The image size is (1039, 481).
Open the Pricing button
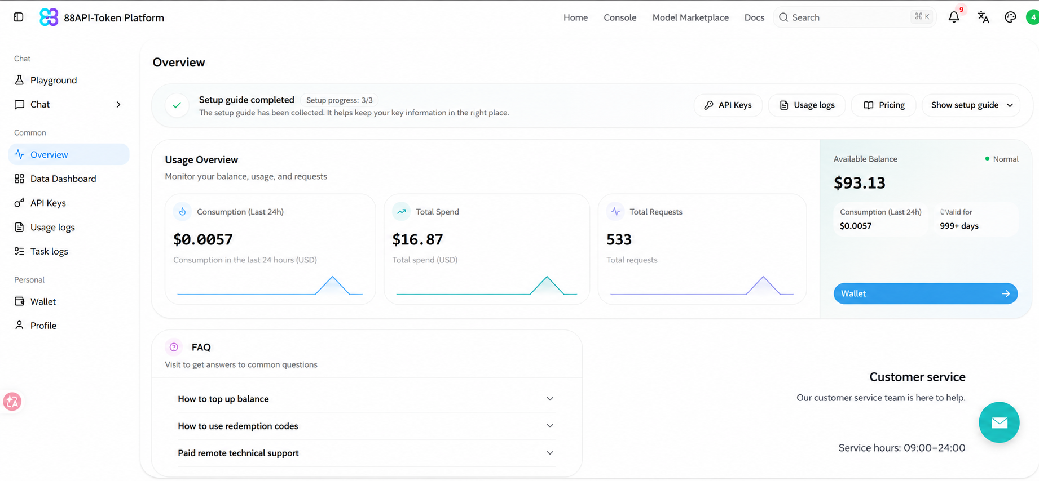tap(884, 105)
